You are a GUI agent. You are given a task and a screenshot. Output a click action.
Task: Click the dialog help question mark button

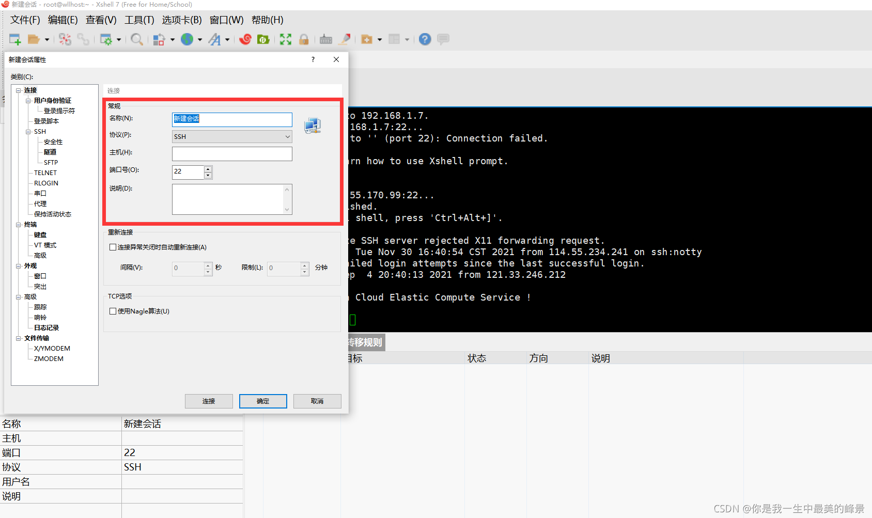[x=313, y=59]
